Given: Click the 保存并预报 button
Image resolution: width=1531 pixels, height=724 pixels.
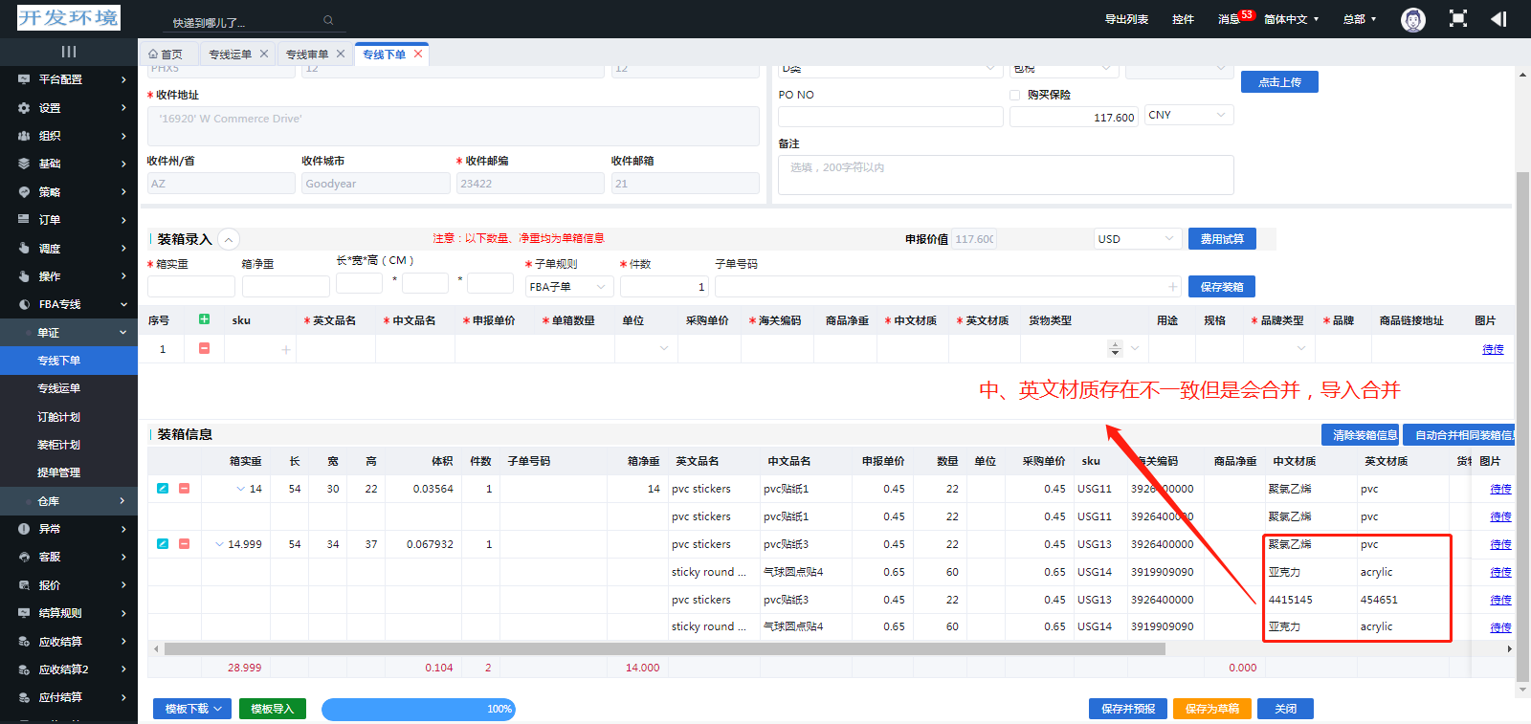Looking at the screenshot, I should pyautogui.click(x=1127, y=709).
